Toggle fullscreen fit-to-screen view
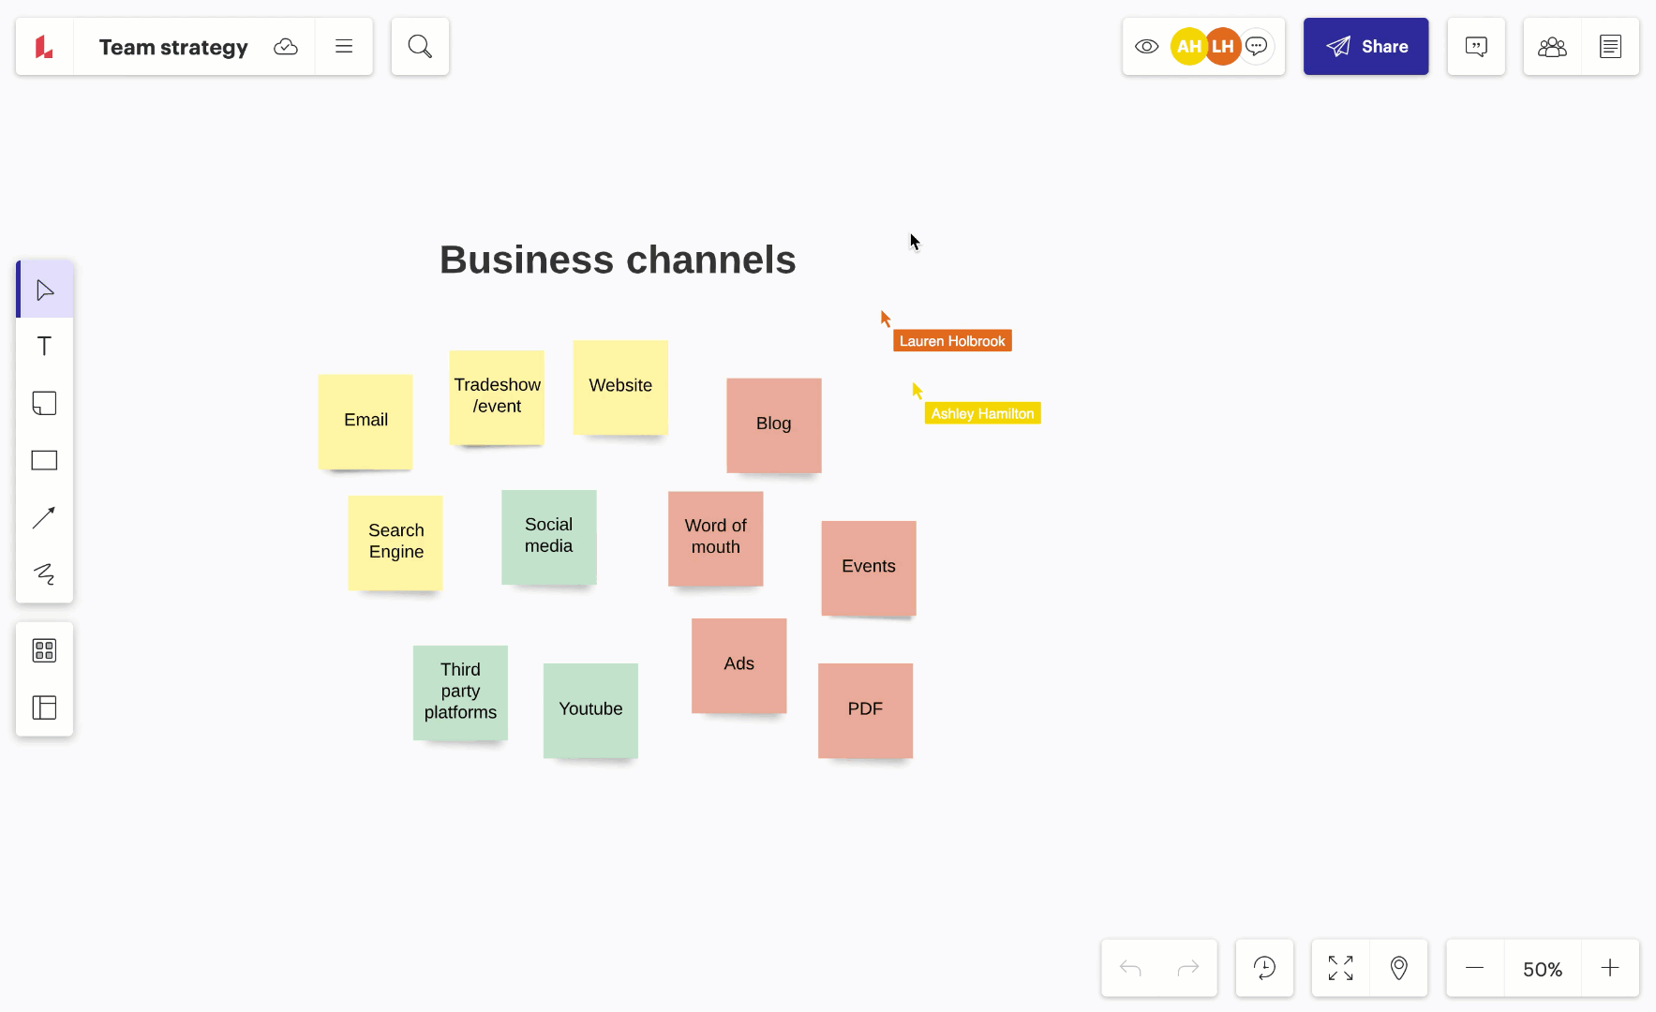 [1340, 968]
